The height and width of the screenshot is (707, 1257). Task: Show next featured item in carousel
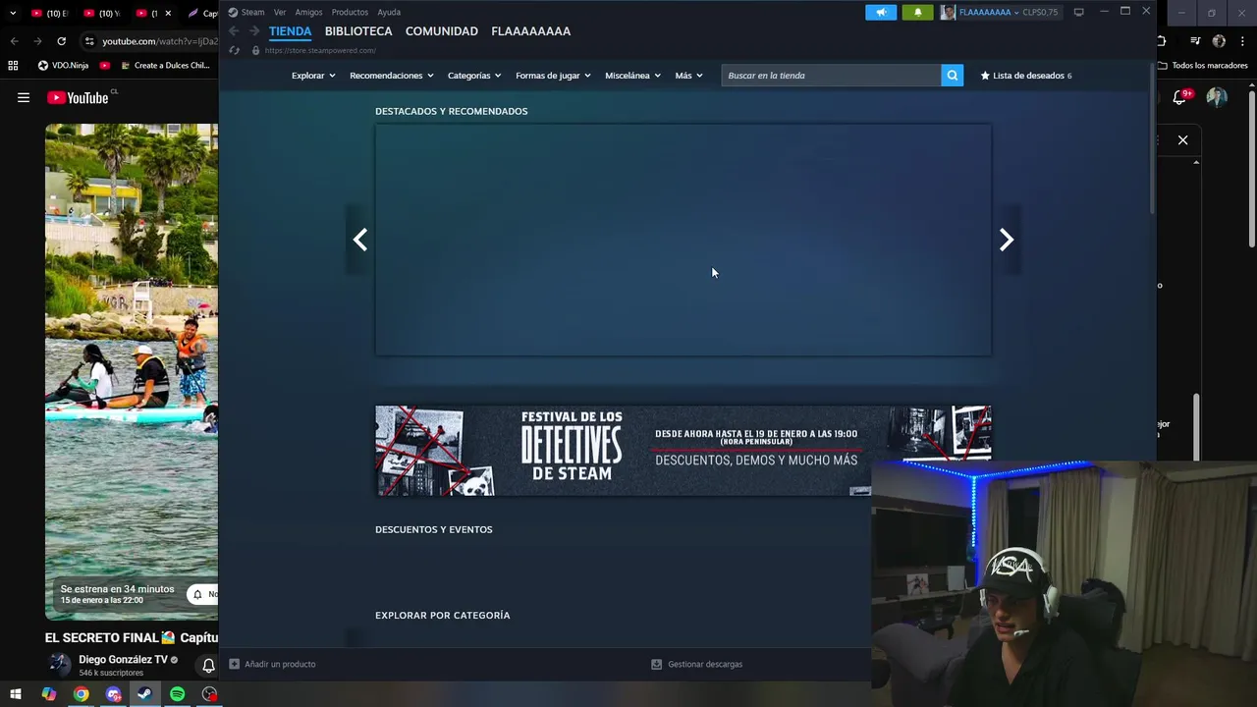(1007, 240)
